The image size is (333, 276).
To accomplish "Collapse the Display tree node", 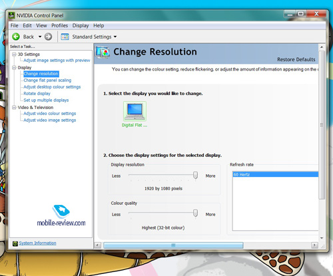I will [14, 68].
